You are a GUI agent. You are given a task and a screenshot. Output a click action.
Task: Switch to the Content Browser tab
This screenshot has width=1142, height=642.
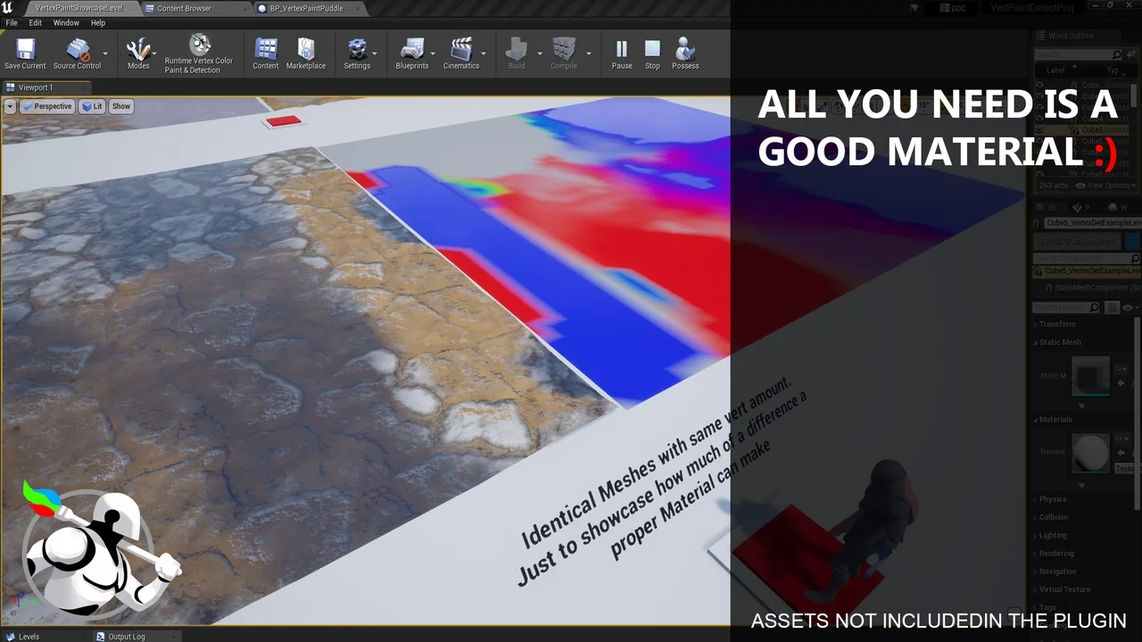[185, 7]
